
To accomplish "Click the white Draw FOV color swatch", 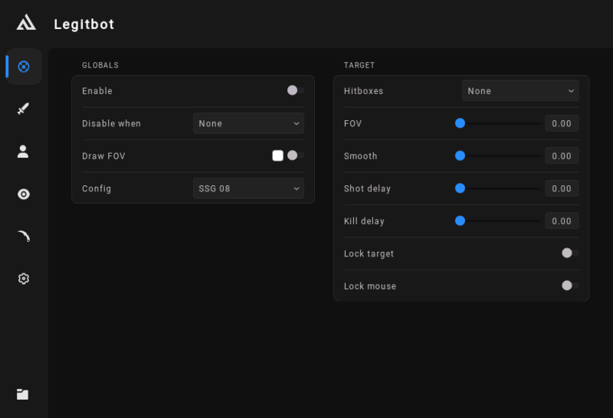I will [277, 155].
